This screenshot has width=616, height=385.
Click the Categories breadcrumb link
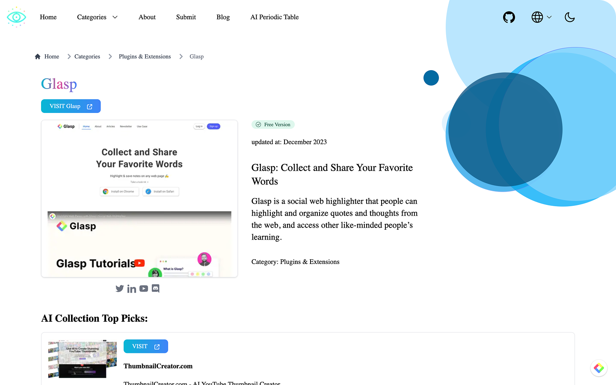pyautogui.click(x=87, y=56)
